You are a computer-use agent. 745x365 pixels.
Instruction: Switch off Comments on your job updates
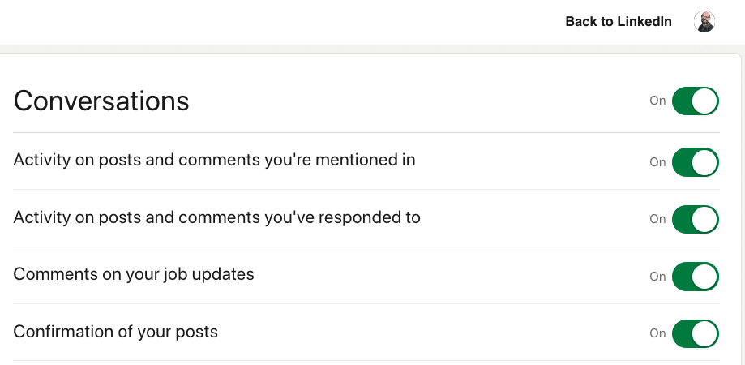click(x=696, y=277)
